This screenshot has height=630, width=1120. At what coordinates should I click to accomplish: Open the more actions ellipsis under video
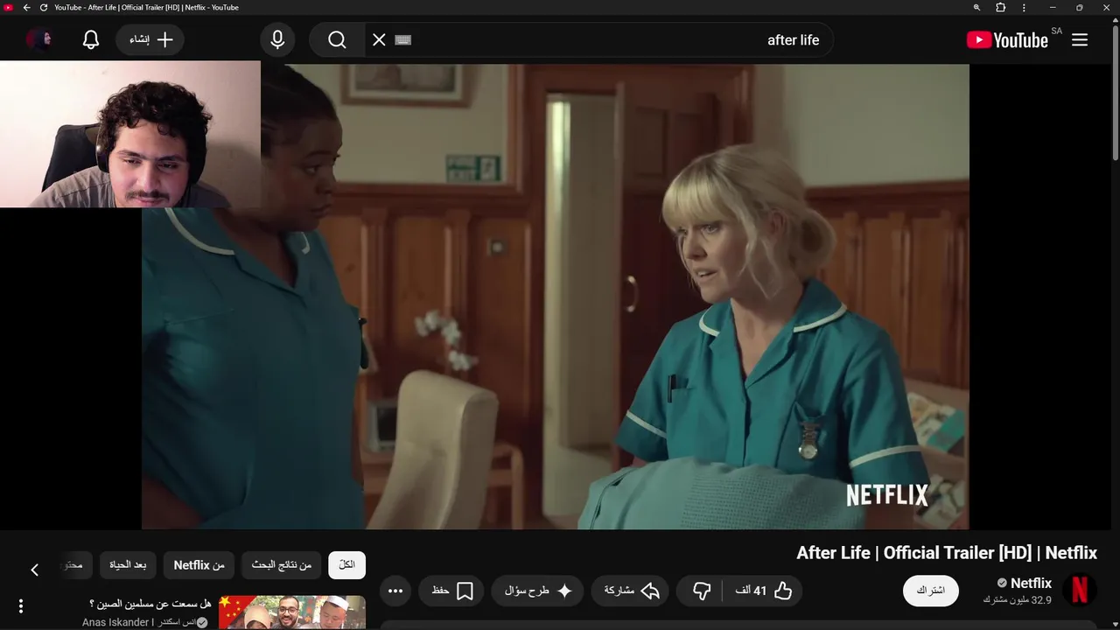click(x=395, y=591)
